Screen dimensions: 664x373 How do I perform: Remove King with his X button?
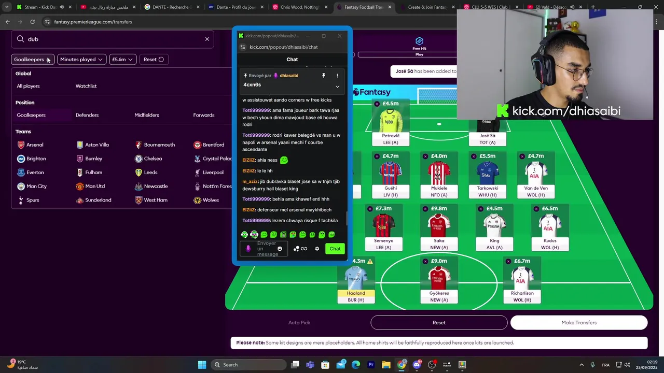(x=481, y=209)
